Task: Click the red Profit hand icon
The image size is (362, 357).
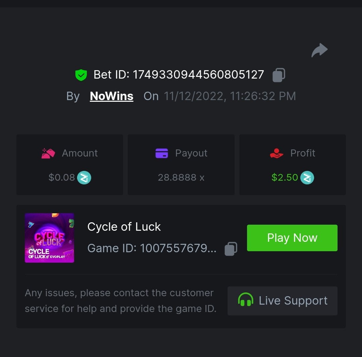Action: pos(277,153)
